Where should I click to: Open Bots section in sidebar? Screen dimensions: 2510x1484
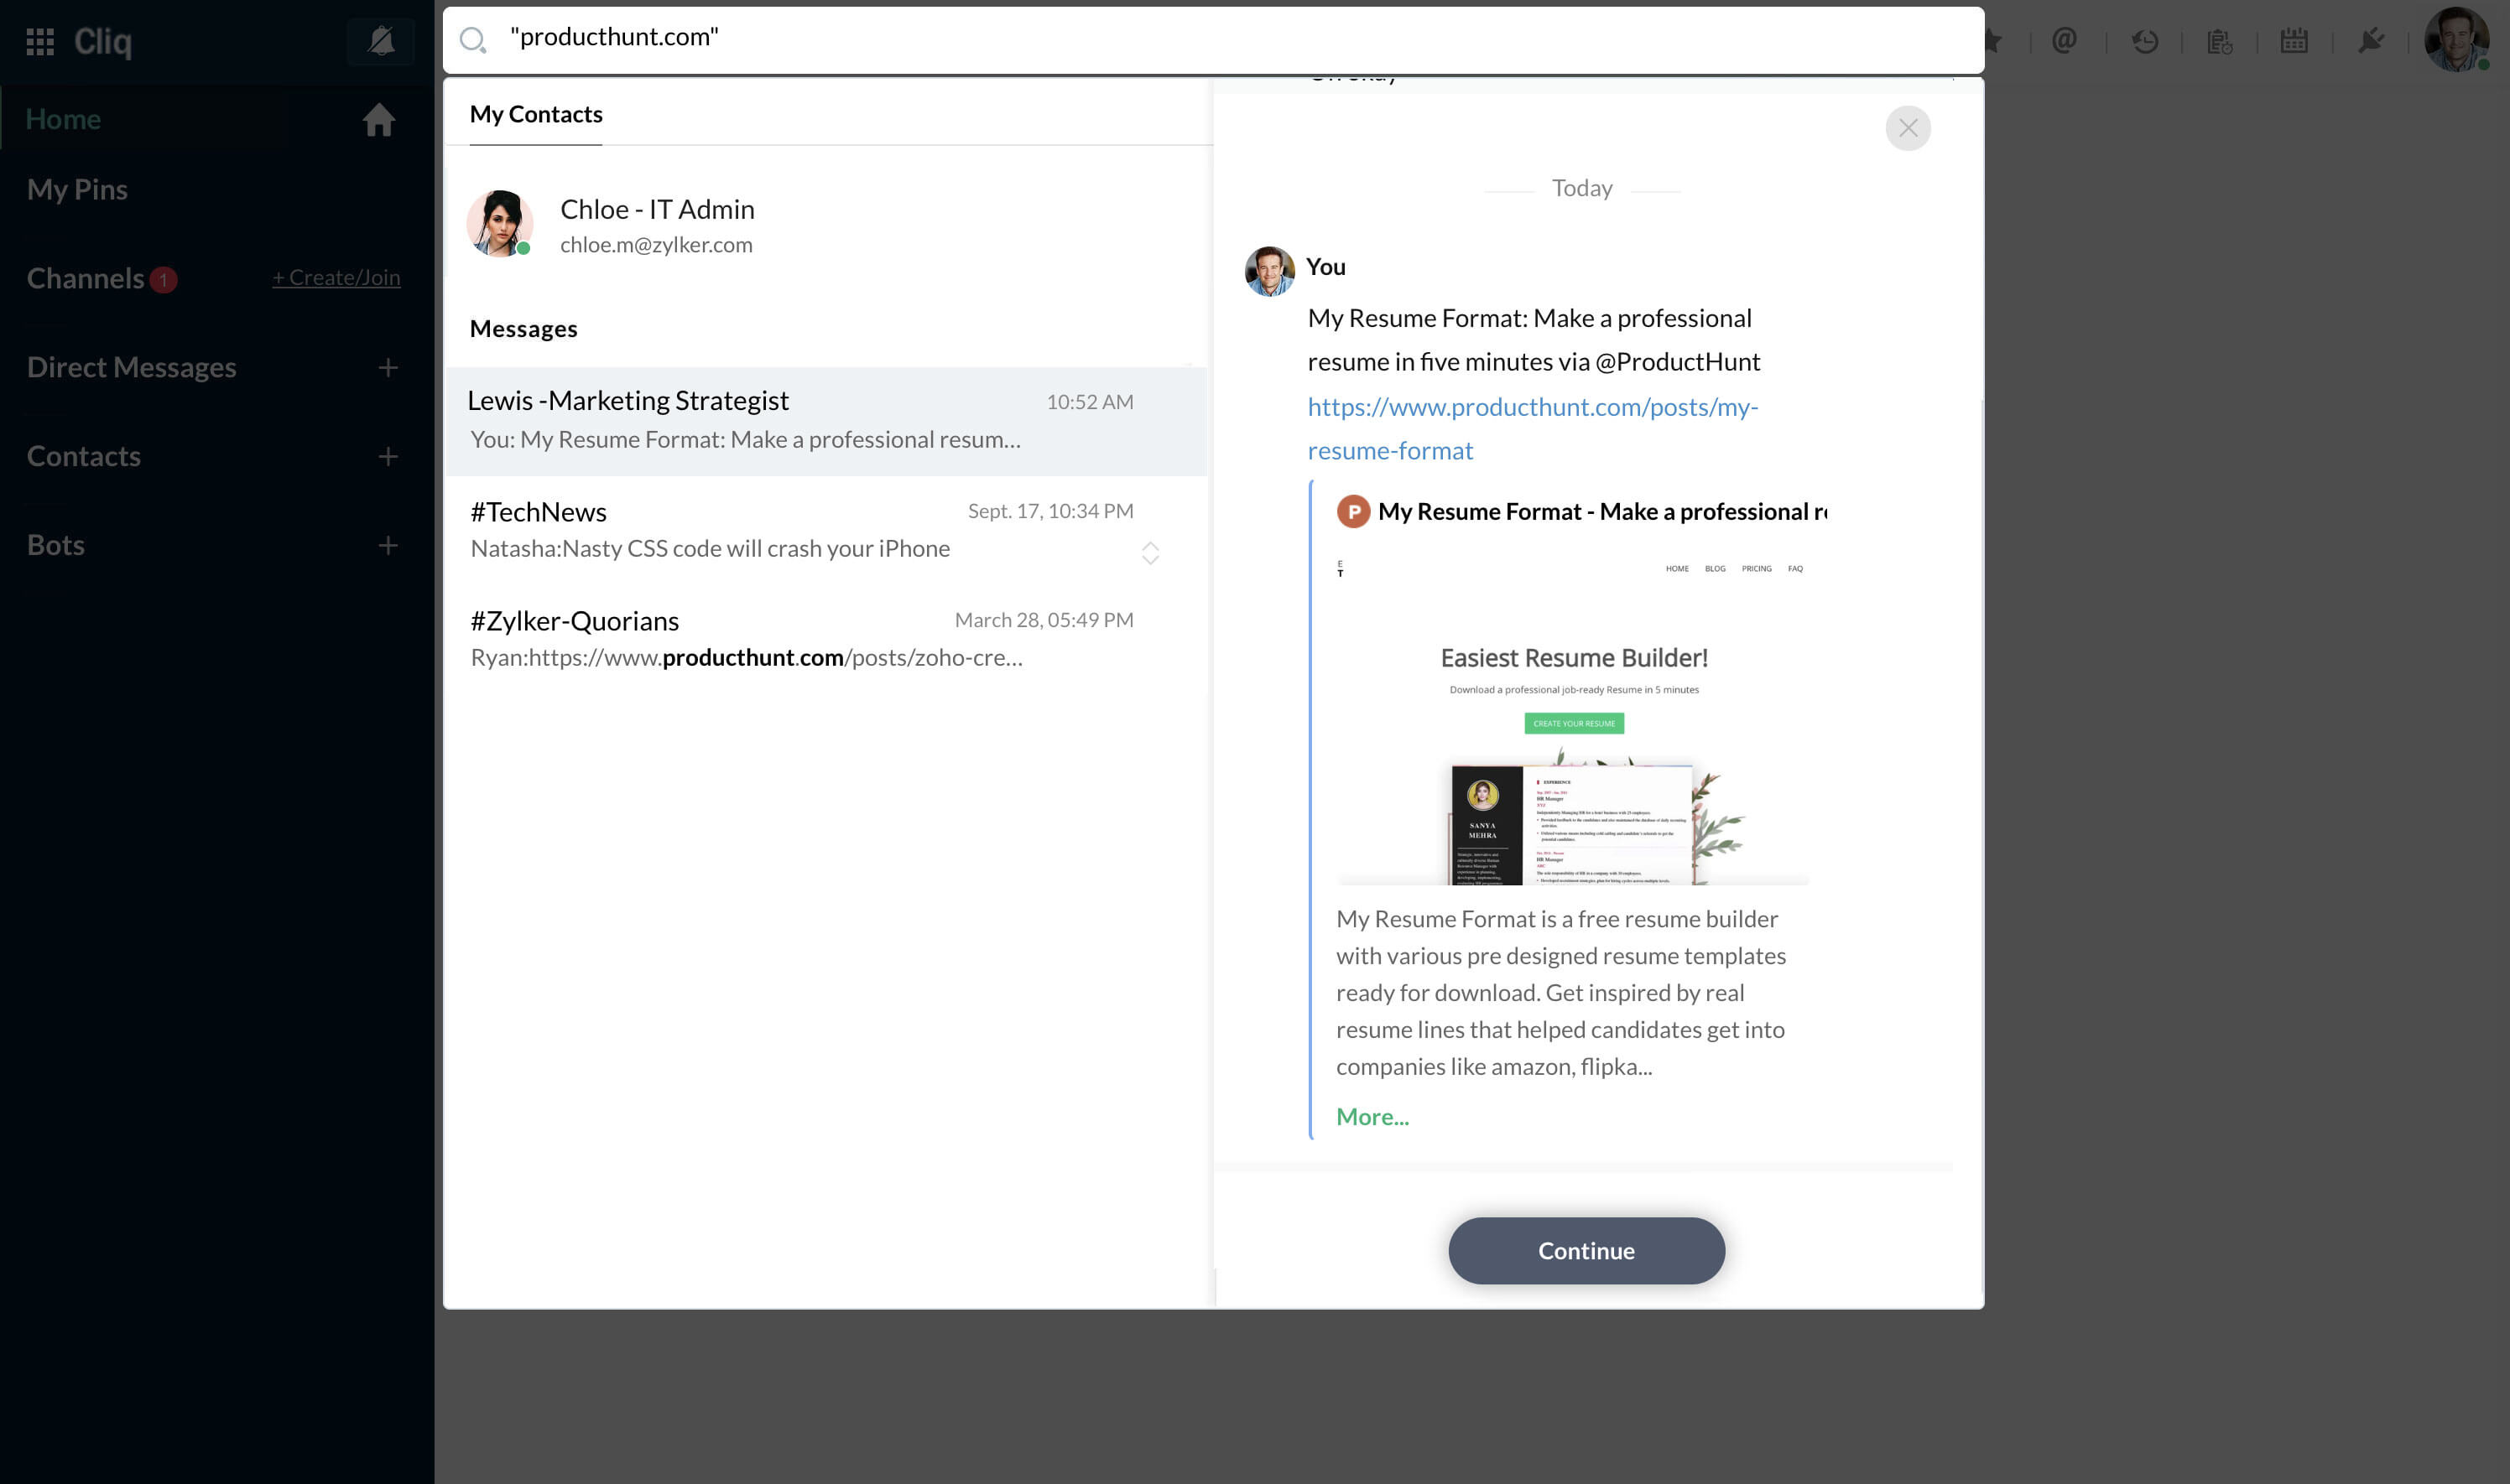55,545
